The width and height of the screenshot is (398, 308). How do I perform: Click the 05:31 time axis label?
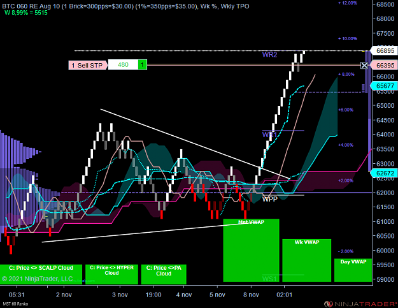tap(17, 295)
